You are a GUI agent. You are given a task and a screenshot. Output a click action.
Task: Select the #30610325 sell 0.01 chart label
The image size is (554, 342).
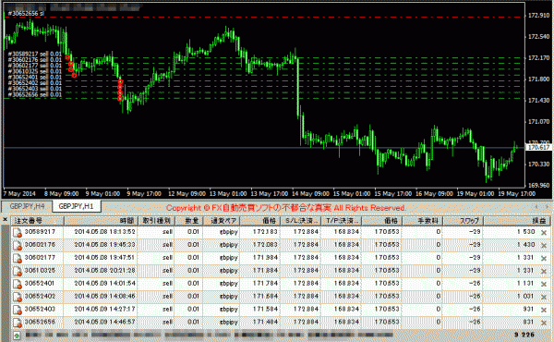coord(35,71)
